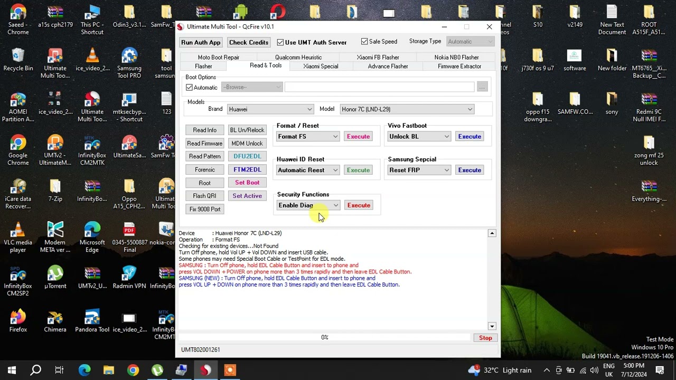The width and height of the screenshot is (676, 380).
Task: Switch to the Flasher tab
Action: coord(203,66)
